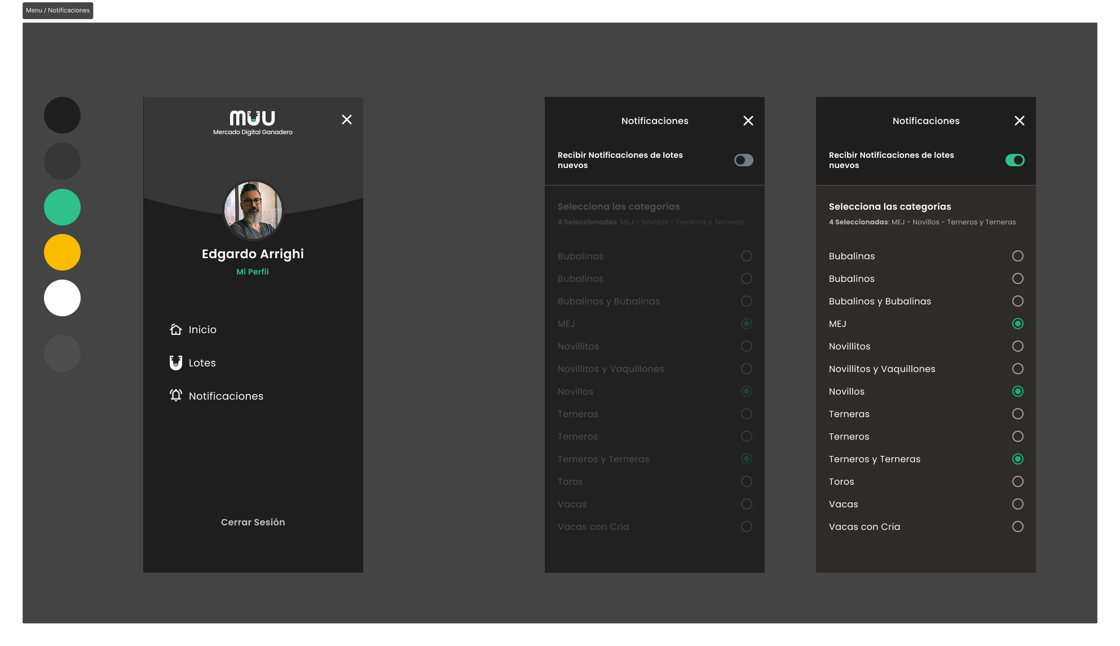Click the bell icon beside Notificaciones

pos(176,395)
